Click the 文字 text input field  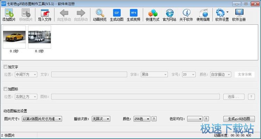(x=89, y=75)
